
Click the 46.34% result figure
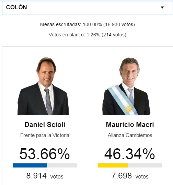tap(129, 154)
